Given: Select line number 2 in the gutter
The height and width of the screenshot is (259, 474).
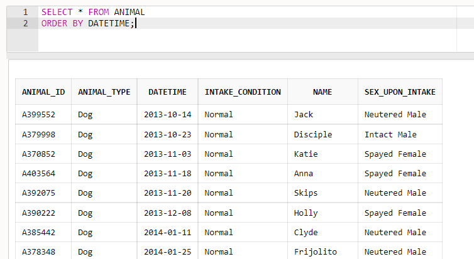Looking at the screenshot, I should (25, 23).
